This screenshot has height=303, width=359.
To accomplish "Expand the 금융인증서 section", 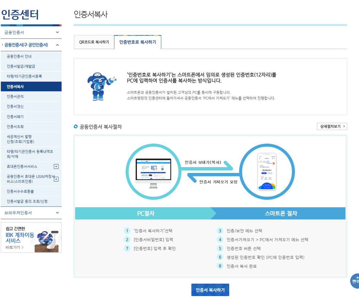I will click(31, 32).
